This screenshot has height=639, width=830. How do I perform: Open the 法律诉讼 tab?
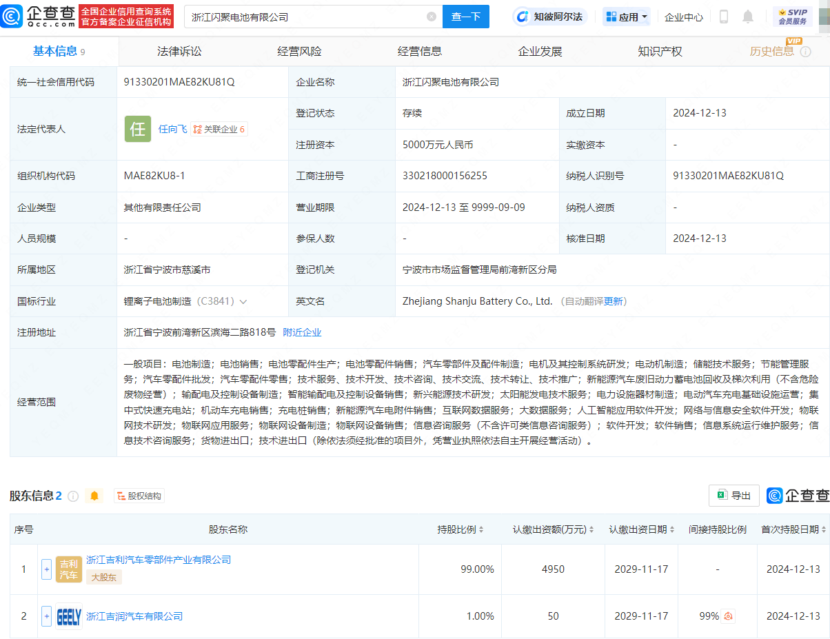pos(180,52)
